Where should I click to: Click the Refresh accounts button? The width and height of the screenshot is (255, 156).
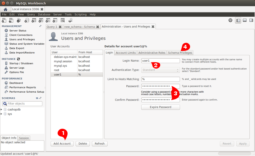pos(100,144)
